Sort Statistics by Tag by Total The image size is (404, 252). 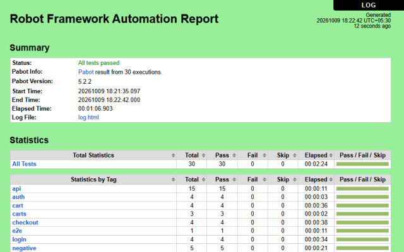(192, 180)
